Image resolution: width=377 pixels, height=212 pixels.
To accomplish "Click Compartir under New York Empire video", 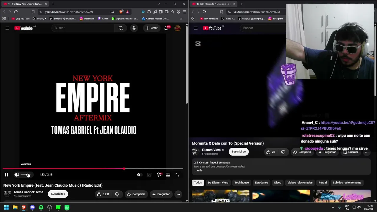I will tap(136, 194).
